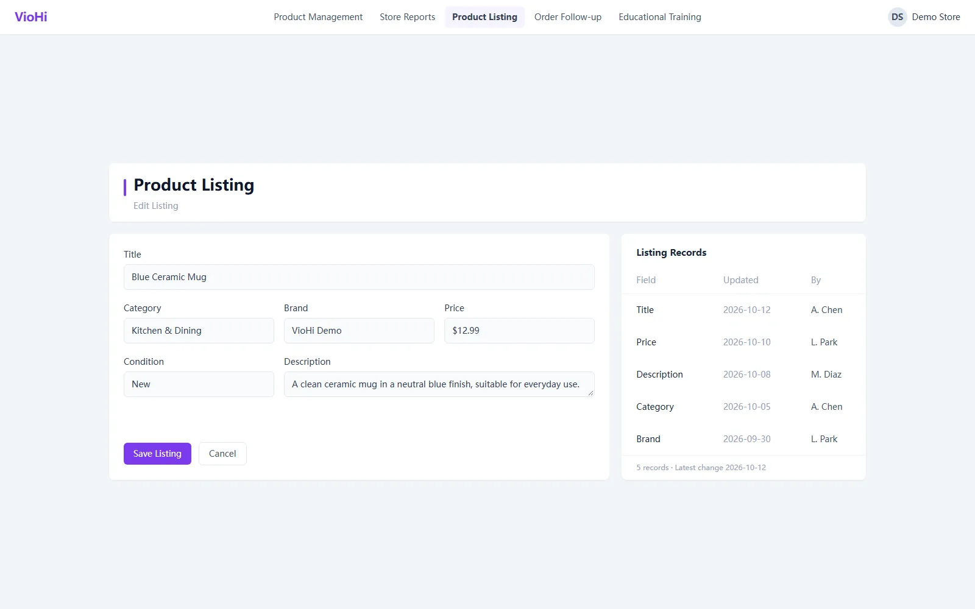Click M. Diaz in Description row
975x609 pixels.
click(826, 375)
